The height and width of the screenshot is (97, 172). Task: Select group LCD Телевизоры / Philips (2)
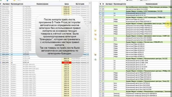pos(145,17)
